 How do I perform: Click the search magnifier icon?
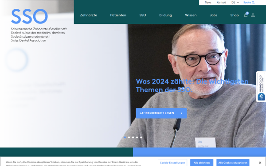(253, 3)
